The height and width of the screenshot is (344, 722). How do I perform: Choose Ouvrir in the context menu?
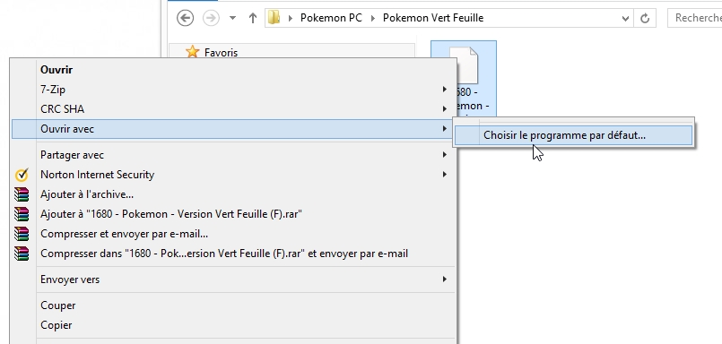pos(234,70)
